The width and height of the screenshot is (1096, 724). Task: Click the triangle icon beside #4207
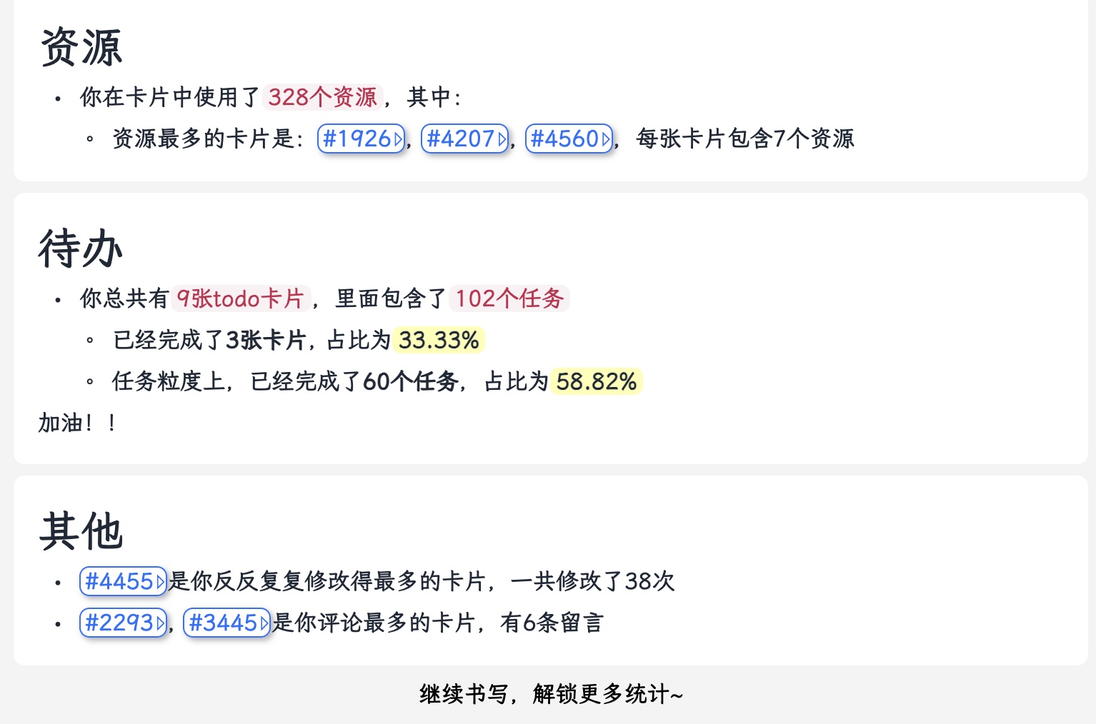(x=502, y=139)
